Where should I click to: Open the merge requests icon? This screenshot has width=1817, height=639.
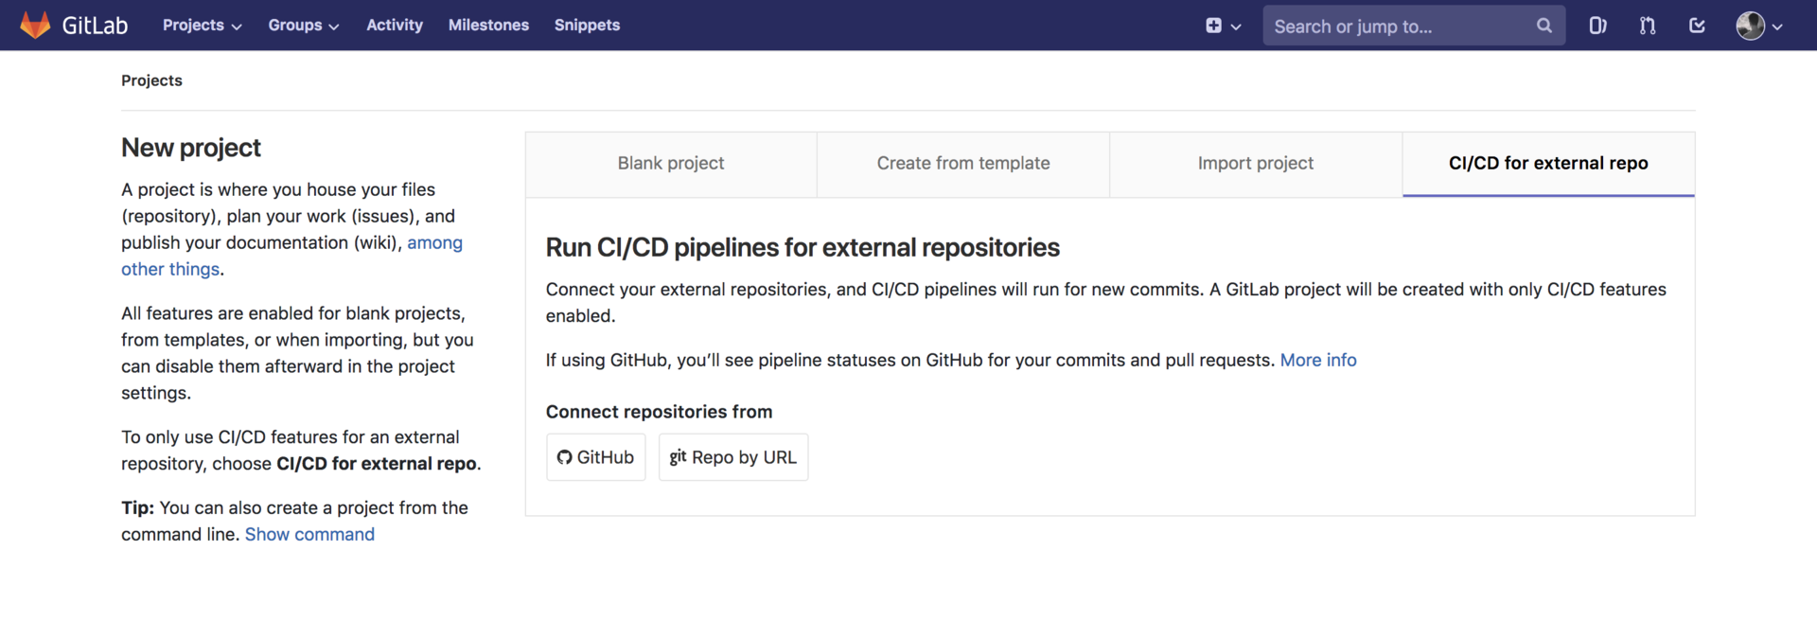click(x=1648, y=26)
